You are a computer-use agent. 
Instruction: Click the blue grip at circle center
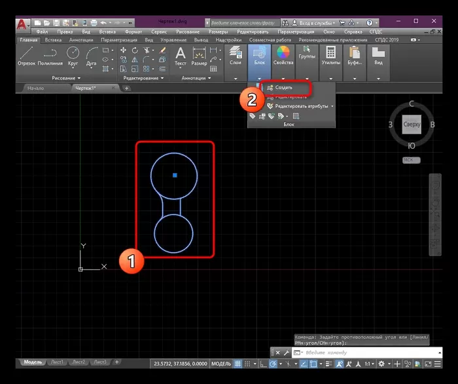175,175
